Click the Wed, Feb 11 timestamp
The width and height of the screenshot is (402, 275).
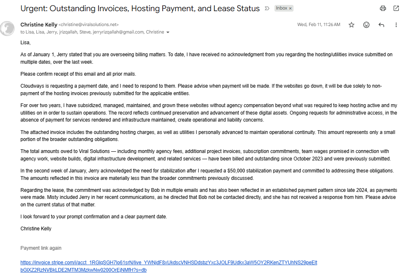pos(319,24)
